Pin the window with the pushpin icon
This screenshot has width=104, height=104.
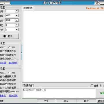97,3
